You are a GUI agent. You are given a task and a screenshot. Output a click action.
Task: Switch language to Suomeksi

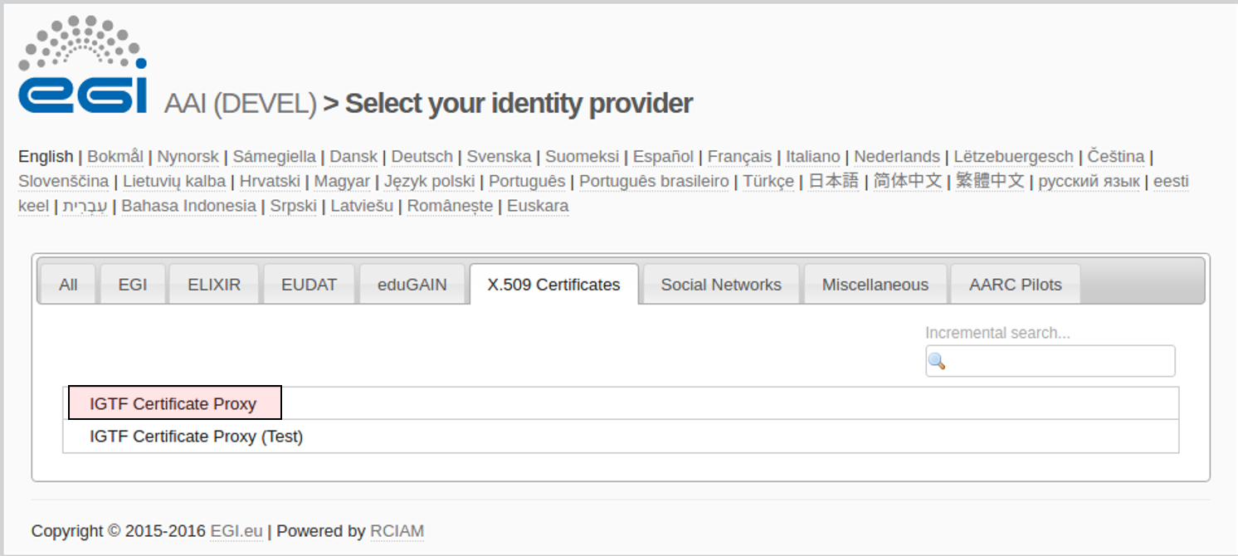582,156
